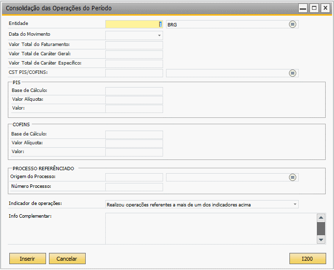Focus the COFINS Base de Cálculo field

point(134,135)
